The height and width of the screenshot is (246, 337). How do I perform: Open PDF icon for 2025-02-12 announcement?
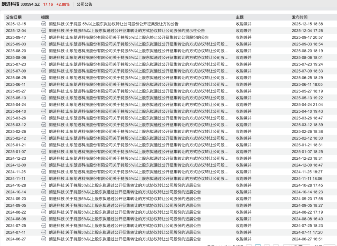pos(43,138)
